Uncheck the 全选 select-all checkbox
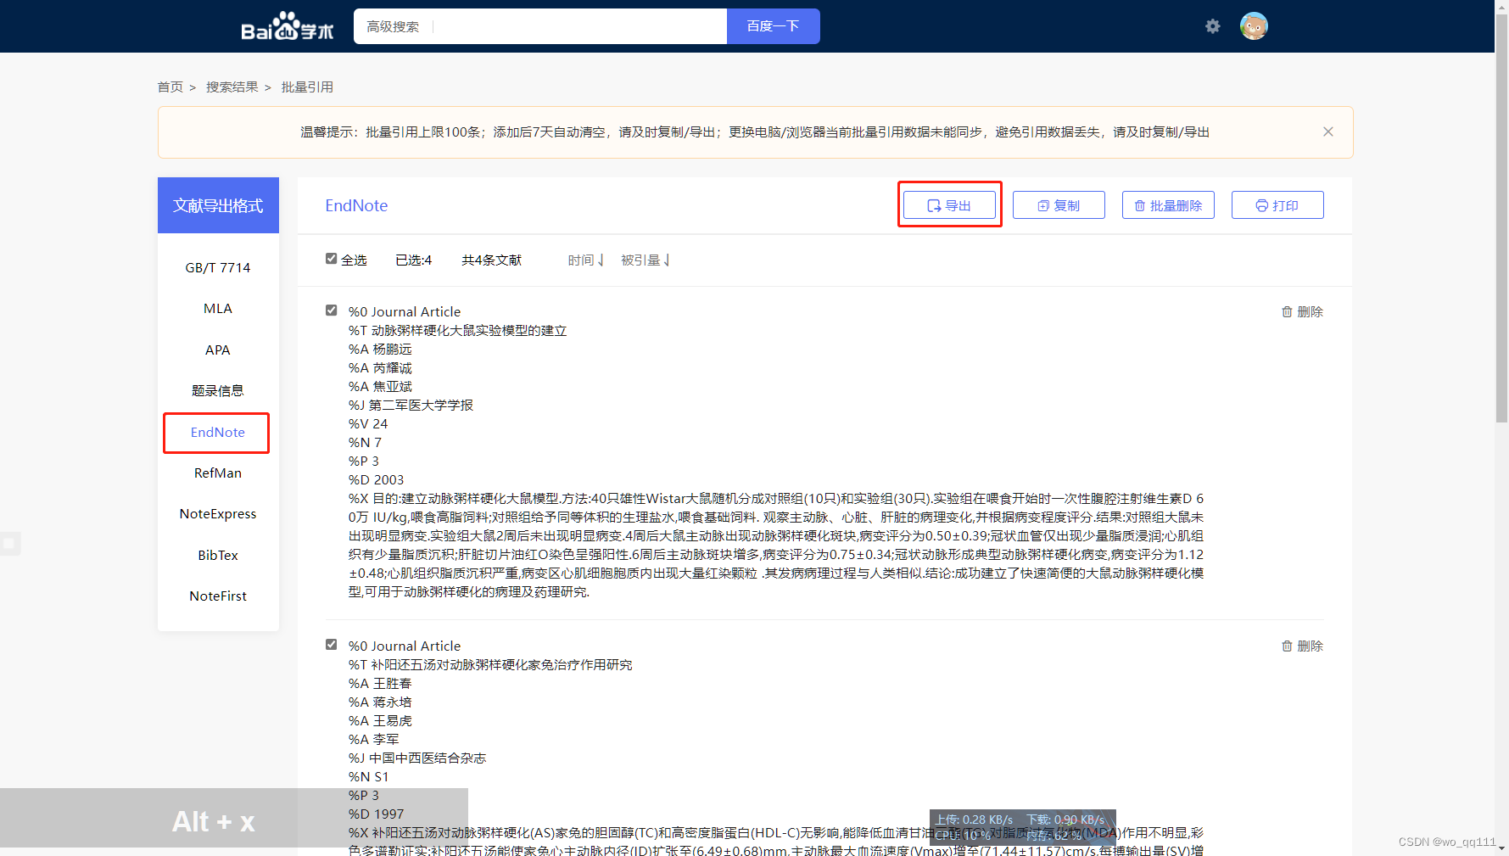The image size is (1509, 856). click(331, 259)
